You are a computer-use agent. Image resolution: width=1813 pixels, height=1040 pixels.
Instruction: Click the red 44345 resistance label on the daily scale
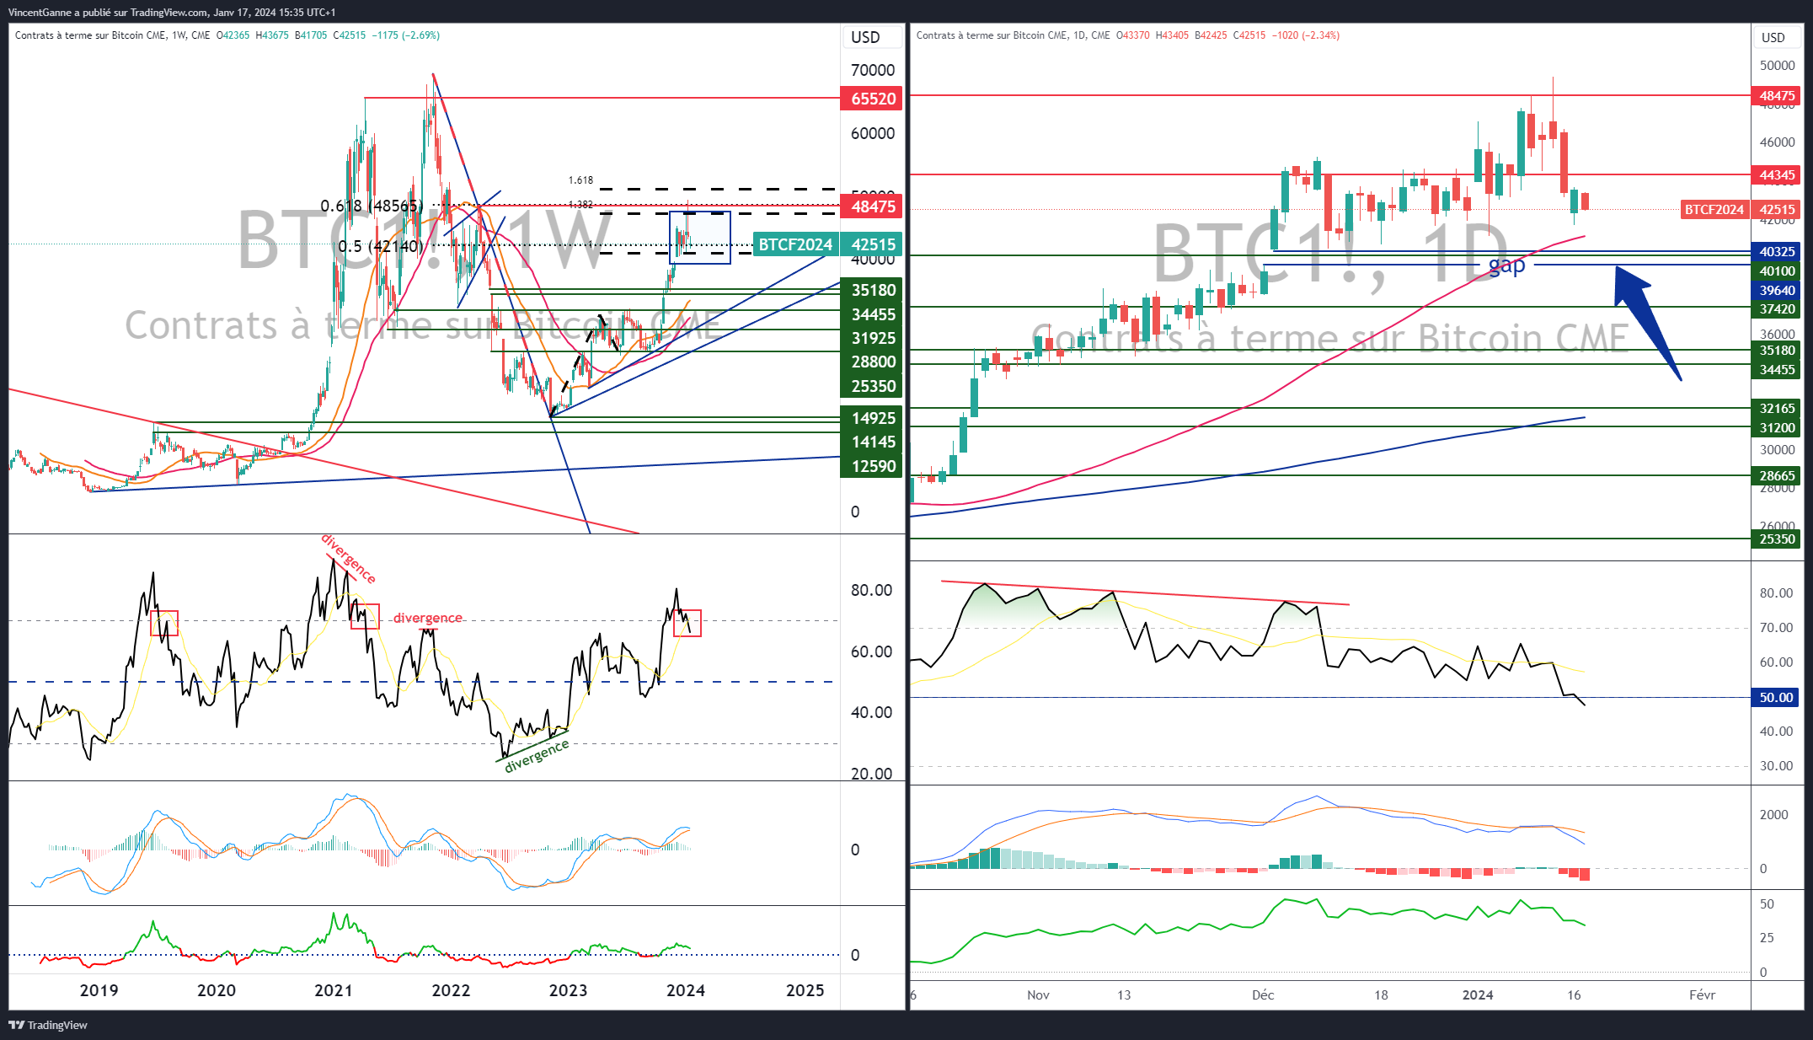click(x=1776, y=174)
